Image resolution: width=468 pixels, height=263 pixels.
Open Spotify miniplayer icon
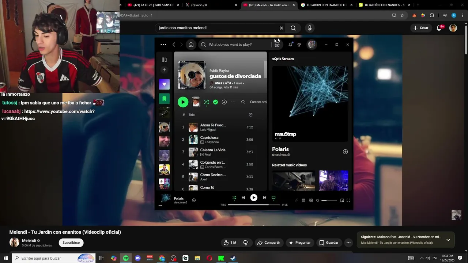click(342, 200)
